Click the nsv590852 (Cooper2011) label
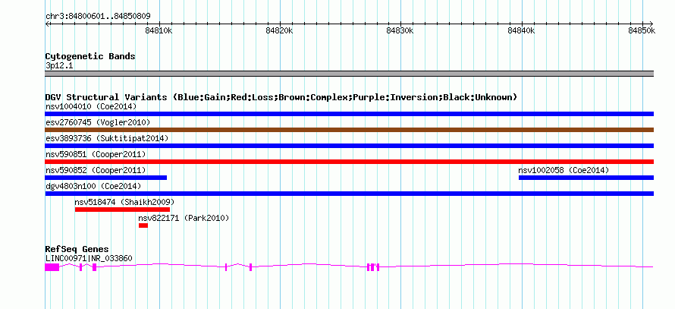This screenshot has height=309, width=675. (x=96, y=170)
